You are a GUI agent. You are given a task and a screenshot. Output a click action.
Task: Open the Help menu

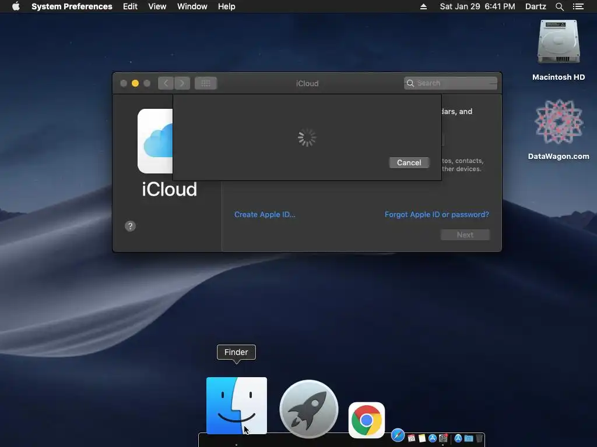227,6
